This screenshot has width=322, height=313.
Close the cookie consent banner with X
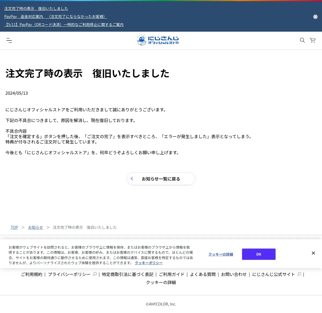point(313,253)
